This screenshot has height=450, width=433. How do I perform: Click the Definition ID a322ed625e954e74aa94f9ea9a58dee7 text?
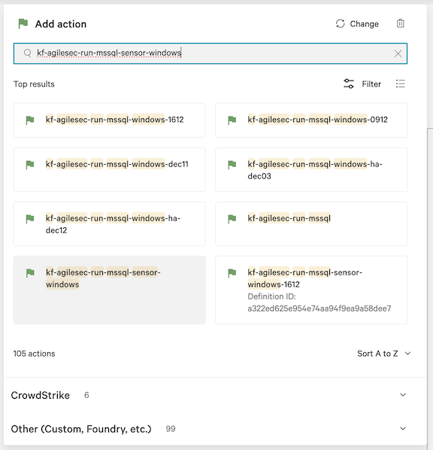(x=319, y=303)
